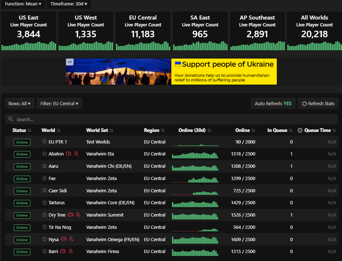The image size is (342, 261).
Task: Focus the Search input field
Action: pos(171,119)
